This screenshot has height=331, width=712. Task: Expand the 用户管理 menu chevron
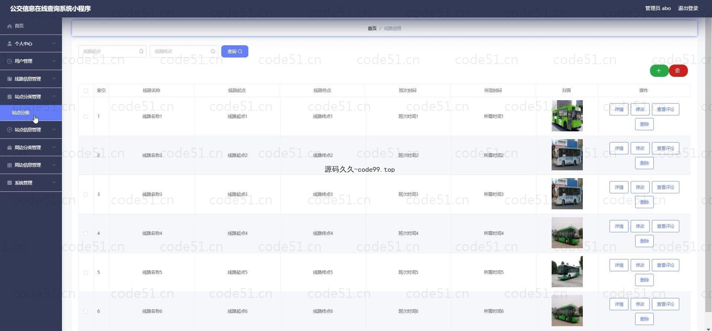tap(54, 61)
